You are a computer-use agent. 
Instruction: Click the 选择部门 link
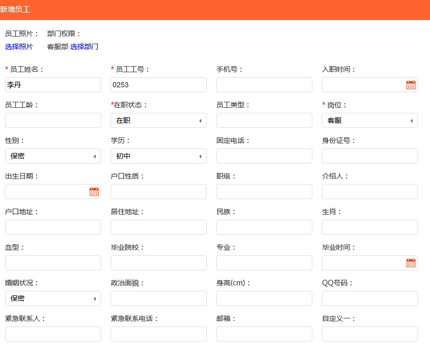[84, 47]
